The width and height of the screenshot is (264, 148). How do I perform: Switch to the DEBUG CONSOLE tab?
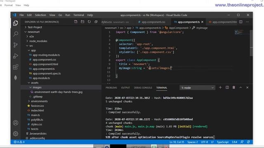pos(143,88)
